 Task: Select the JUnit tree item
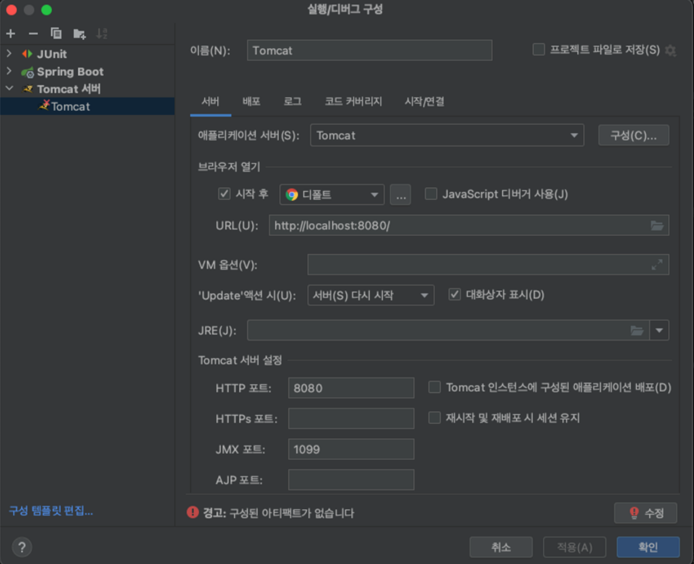pos(52,54)
